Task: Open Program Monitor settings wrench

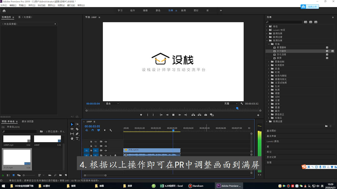Action: [242, 104]
